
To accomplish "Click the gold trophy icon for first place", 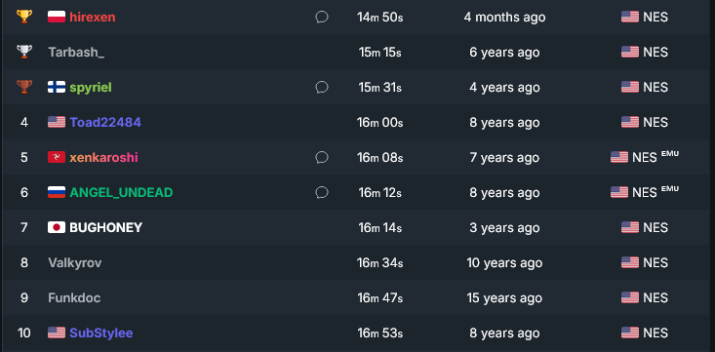I will pyautogui.click(x=24, y=17).
